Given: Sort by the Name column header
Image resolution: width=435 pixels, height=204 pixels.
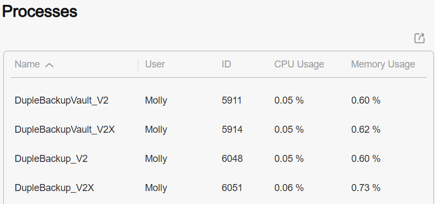Looking at the screenshot, I should point(27,64).
